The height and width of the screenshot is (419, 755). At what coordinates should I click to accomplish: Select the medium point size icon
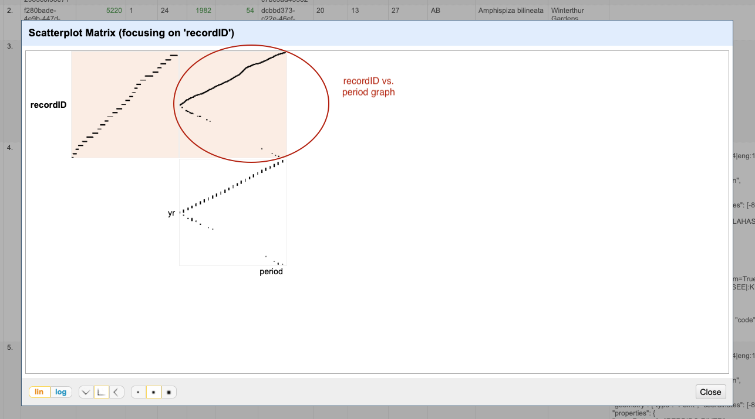[x=153, y=391]
